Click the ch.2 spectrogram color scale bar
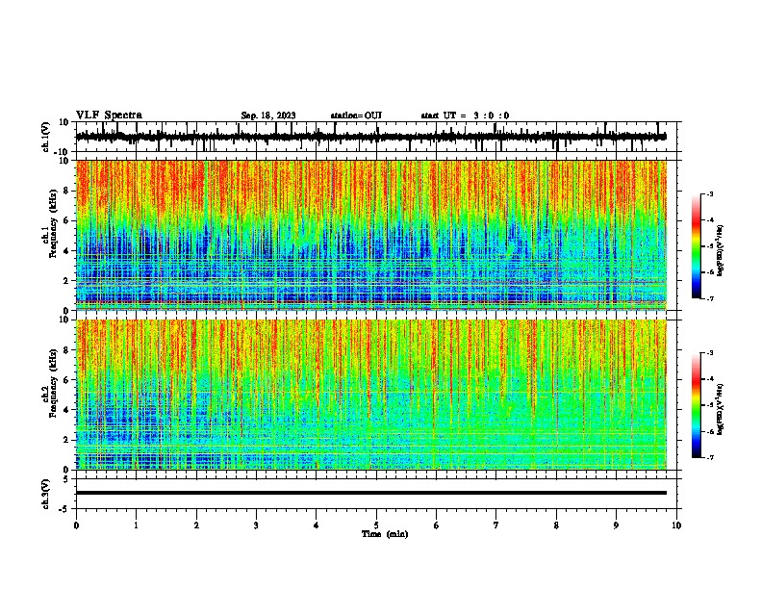The height and width of the screenshot is (589, 762). (696, 405)
